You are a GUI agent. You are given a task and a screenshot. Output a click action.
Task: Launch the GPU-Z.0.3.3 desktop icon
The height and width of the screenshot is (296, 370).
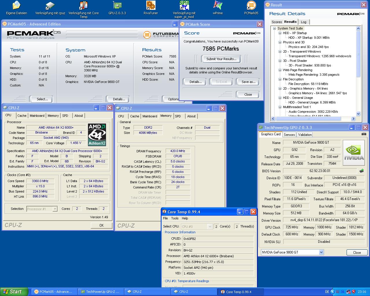pyautogui.click(x=117, y=6)
